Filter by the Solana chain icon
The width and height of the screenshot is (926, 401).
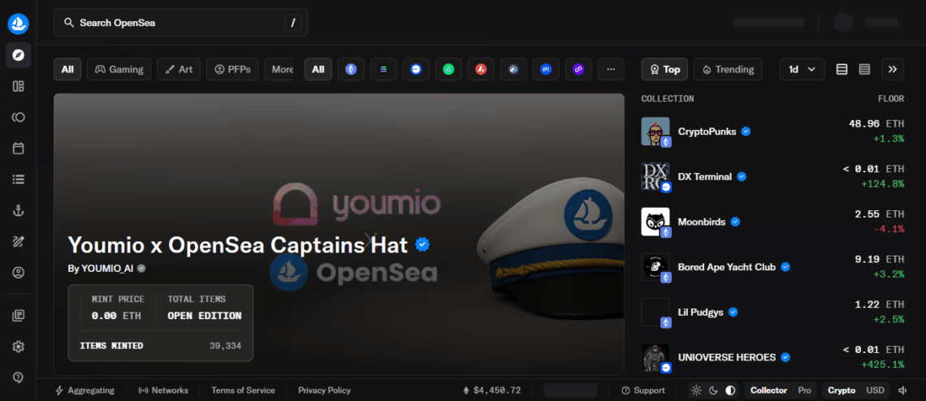[383, 70]
